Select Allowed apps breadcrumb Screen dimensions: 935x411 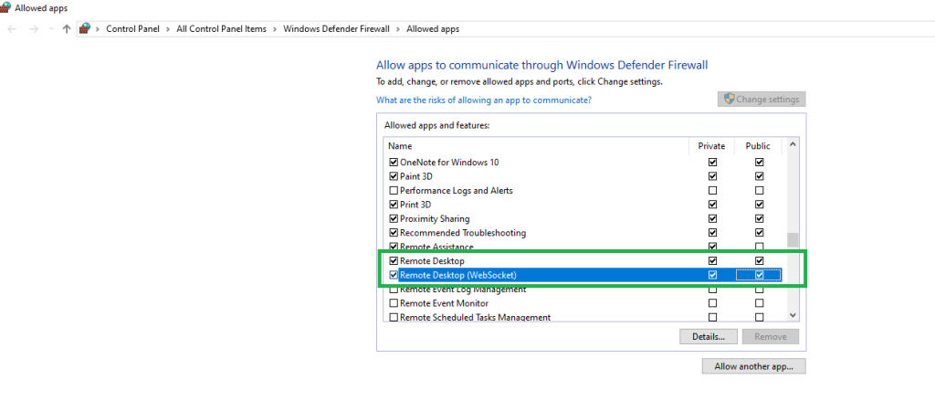(433, 28)
